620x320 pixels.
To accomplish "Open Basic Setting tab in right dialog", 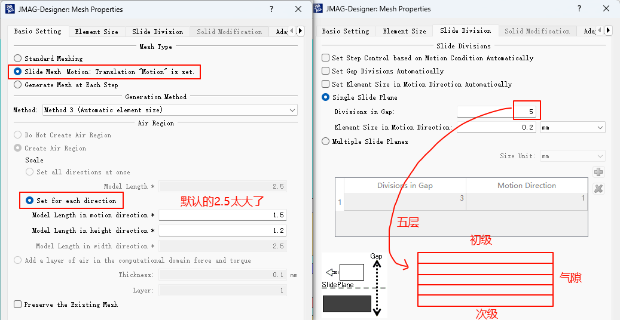I will point(346,31).
